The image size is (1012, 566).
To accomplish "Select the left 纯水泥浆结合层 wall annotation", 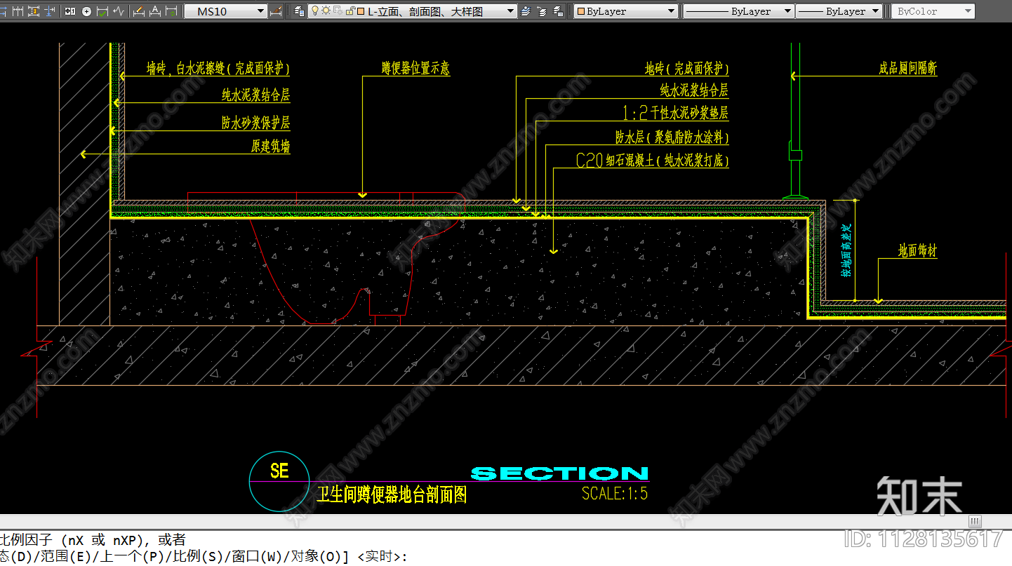I will point(256,95).
